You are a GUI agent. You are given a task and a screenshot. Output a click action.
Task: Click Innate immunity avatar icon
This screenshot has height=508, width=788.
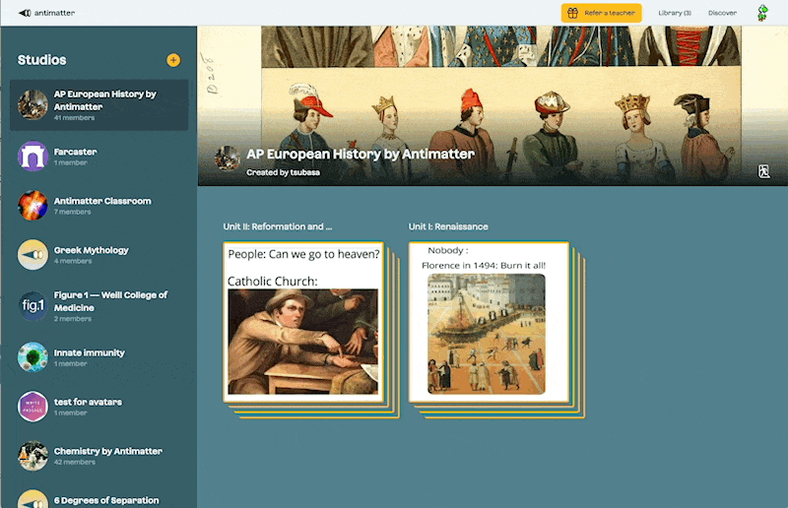[x=33, y=356]
